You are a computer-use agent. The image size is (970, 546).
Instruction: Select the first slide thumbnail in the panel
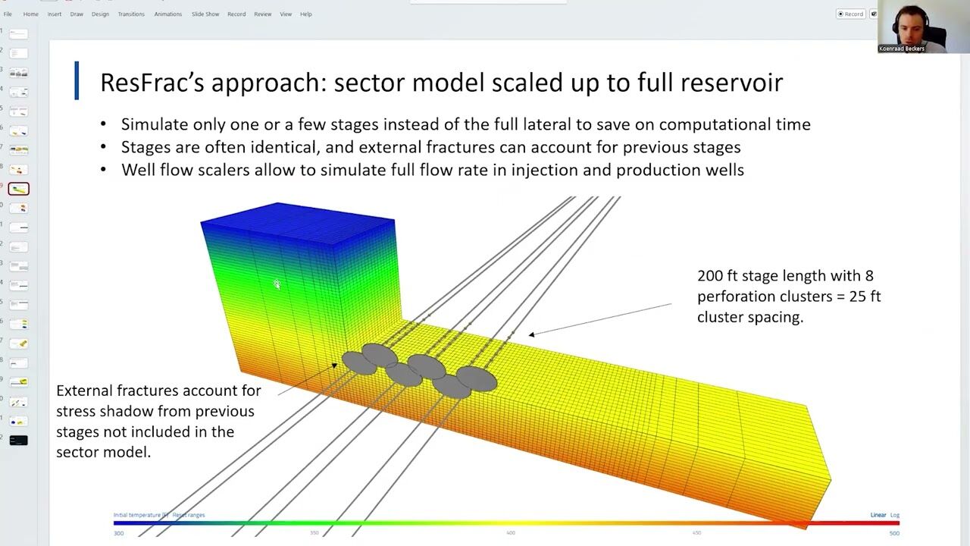click(x=19, y=34)
